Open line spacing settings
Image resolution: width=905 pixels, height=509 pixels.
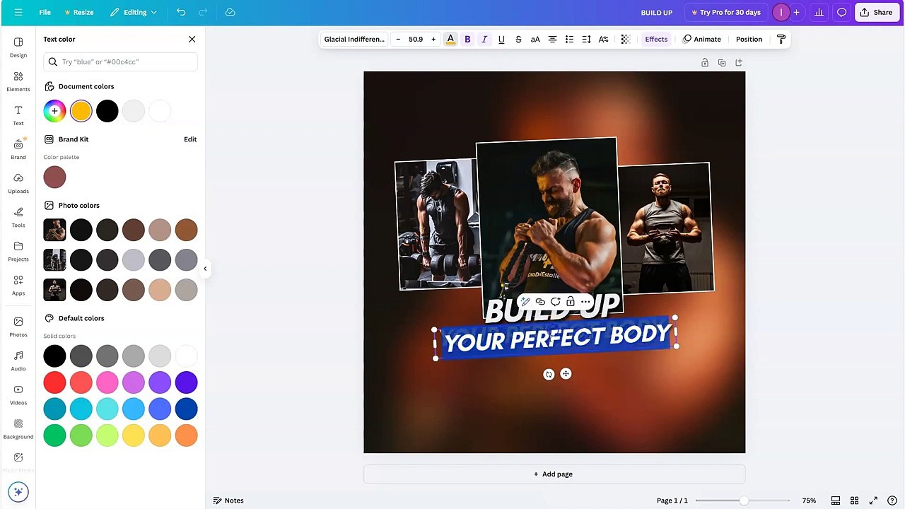tap(586, 39)
